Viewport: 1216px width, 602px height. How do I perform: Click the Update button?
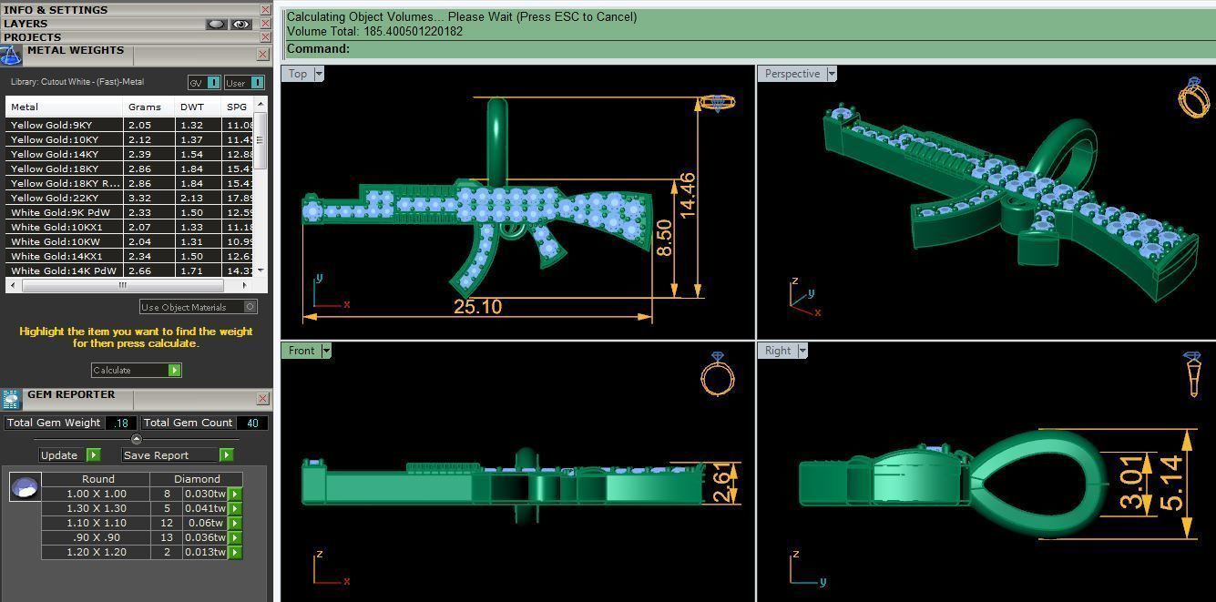point(69,454)
